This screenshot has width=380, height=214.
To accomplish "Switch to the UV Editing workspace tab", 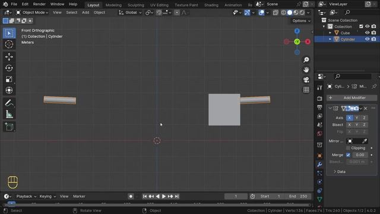I will [159, 5].
